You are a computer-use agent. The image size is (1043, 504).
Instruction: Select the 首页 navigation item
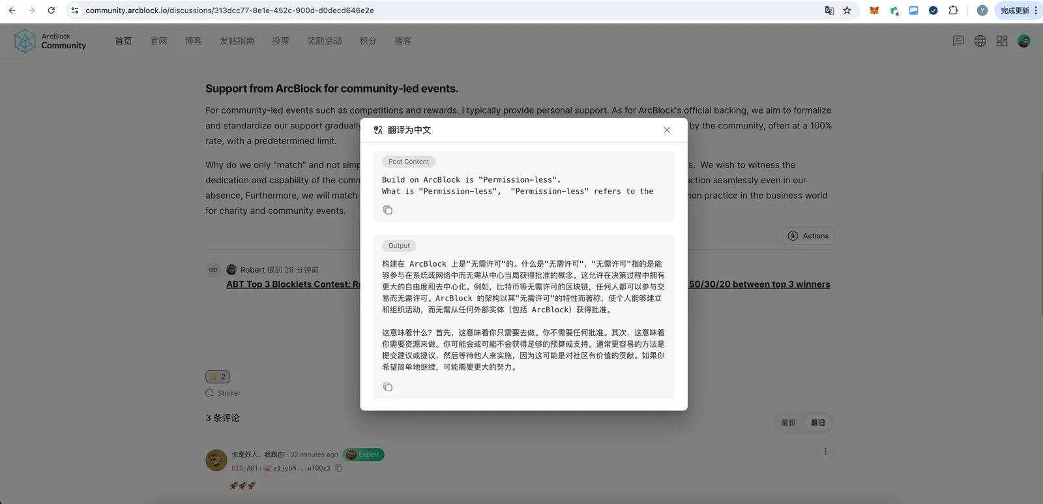pos(123,41)
